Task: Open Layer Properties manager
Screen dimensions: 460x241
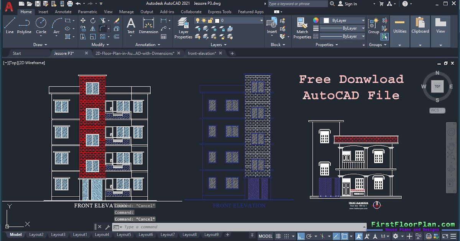Action: [x=183, y=28]
